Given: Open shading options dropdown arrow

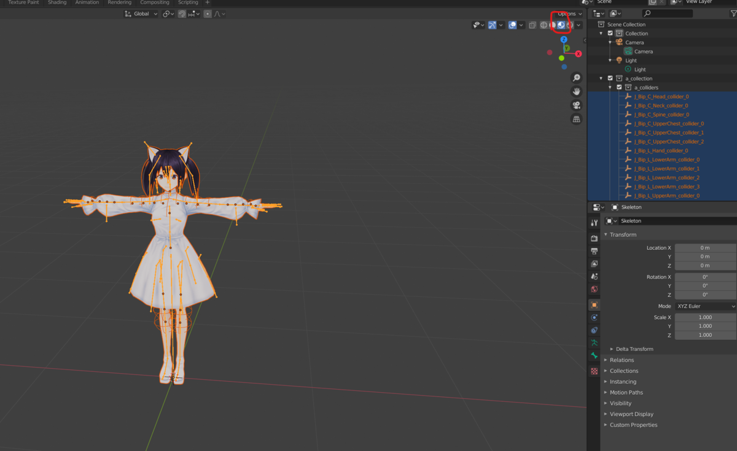Looking at the screenshot, I should click(x=579, y=25).
